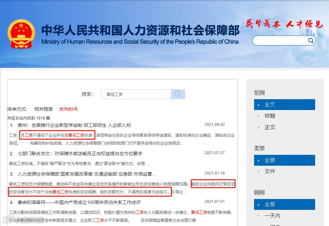Screen dimensions: 329x226
Task: Click the slogan 民生为本 人才优先
Action: 284,24
